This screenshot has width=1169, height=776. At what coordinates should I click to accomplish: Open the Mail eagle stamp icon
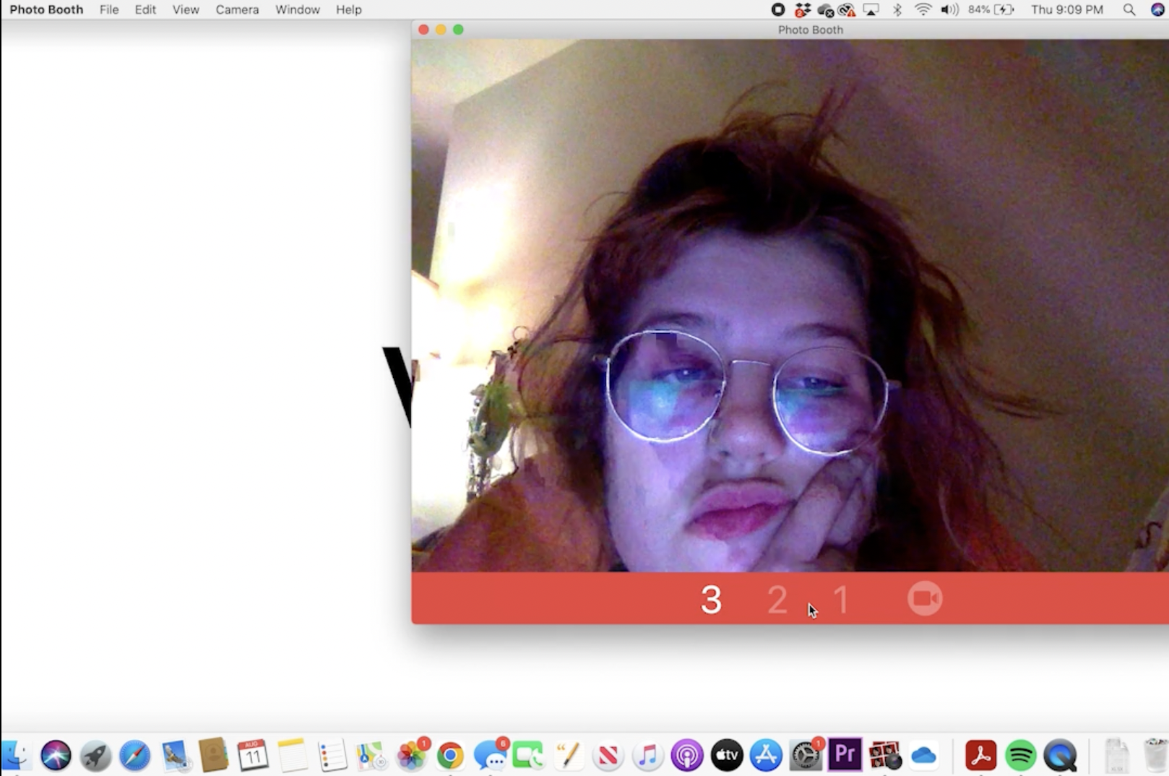pyautogui.click(x=174, y=756)
